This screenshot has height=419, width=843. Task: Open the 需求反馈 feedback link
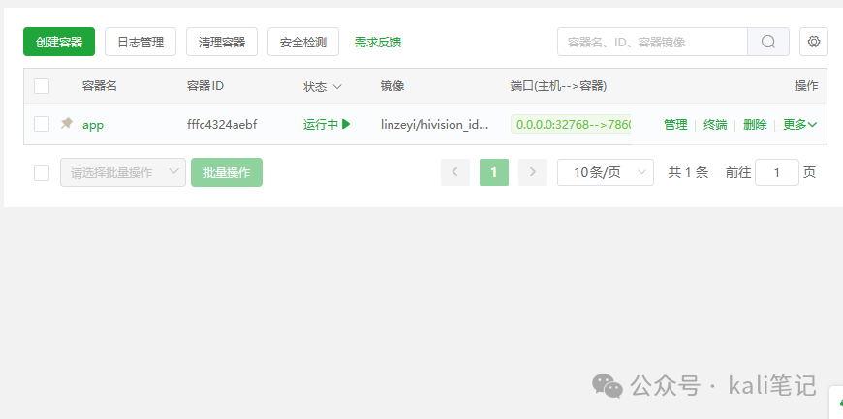click(378, 43)
